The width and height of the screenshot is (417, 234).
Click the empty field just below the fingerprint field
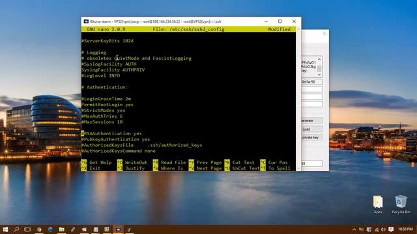click(312, 89)
